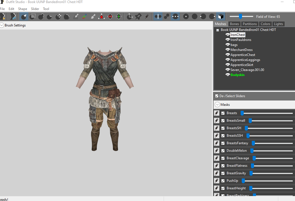
Task: Click the first brush preset circle icon
Action: (186, 16)
